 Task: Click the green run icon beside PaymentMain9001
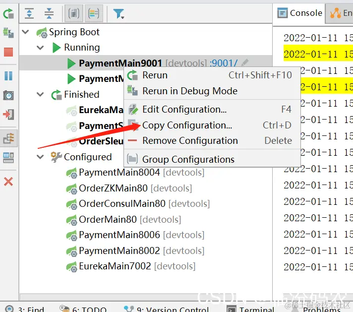[x=71, y=63]
